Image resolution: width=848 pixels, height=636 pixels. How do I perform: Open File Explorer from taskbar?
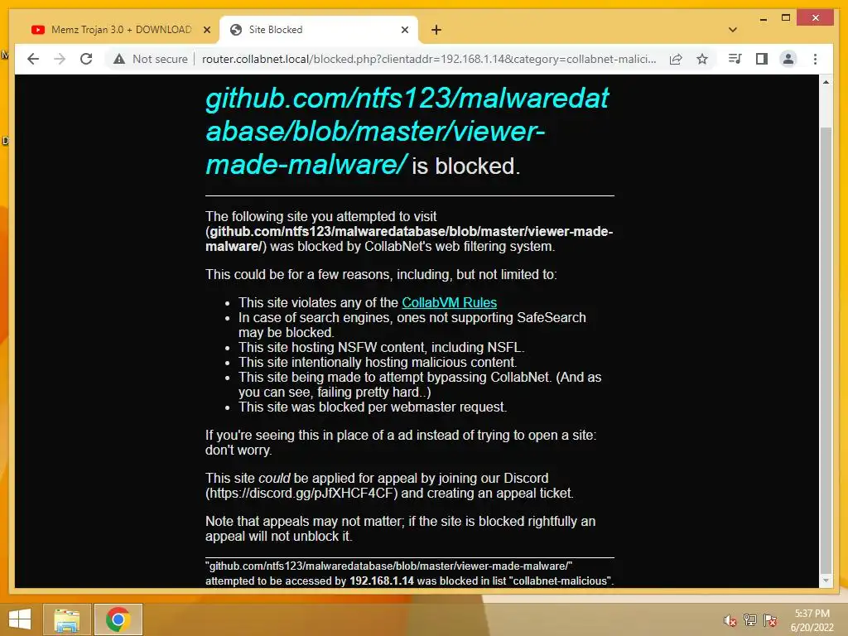[66, 619]
